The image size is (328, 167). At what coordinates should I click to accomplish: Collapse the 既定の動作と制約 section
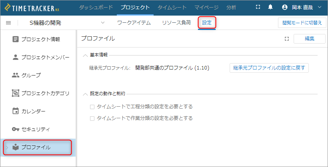[85, 94]
